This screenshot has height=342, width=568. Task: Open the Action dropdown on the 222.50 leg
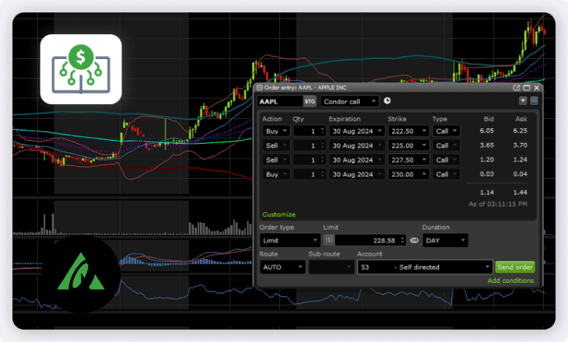(x=276, y=131)
